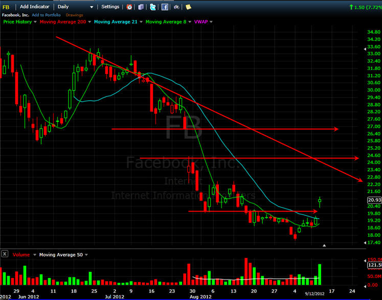This screenshot has width=382, height=300.
Task: Click the 34.80 price axis label
Action: [x=374, y=32]
